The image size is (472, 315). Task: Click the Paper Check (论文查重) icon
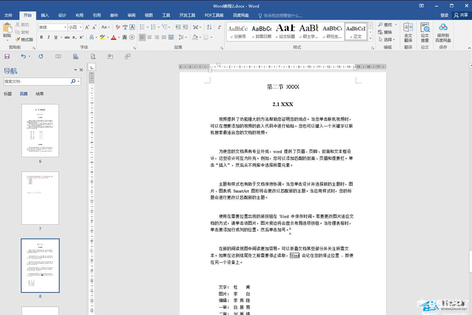425,32
